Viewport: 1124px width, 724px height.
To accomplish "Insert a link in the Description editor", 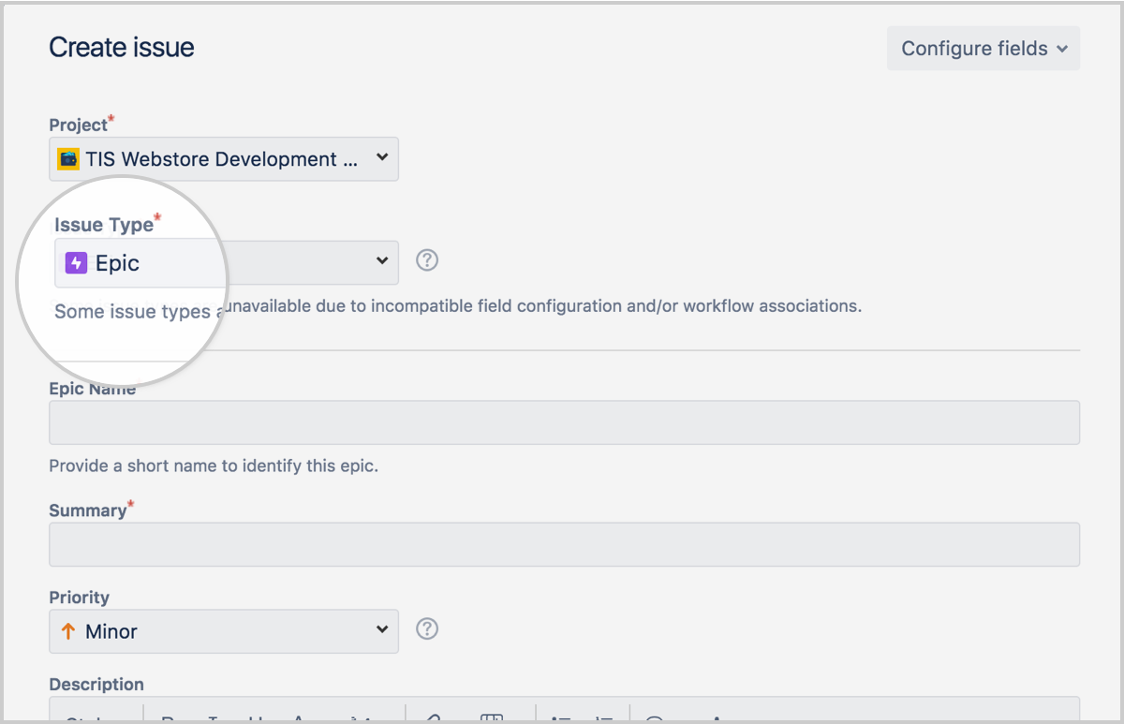I will click(433, 717).
